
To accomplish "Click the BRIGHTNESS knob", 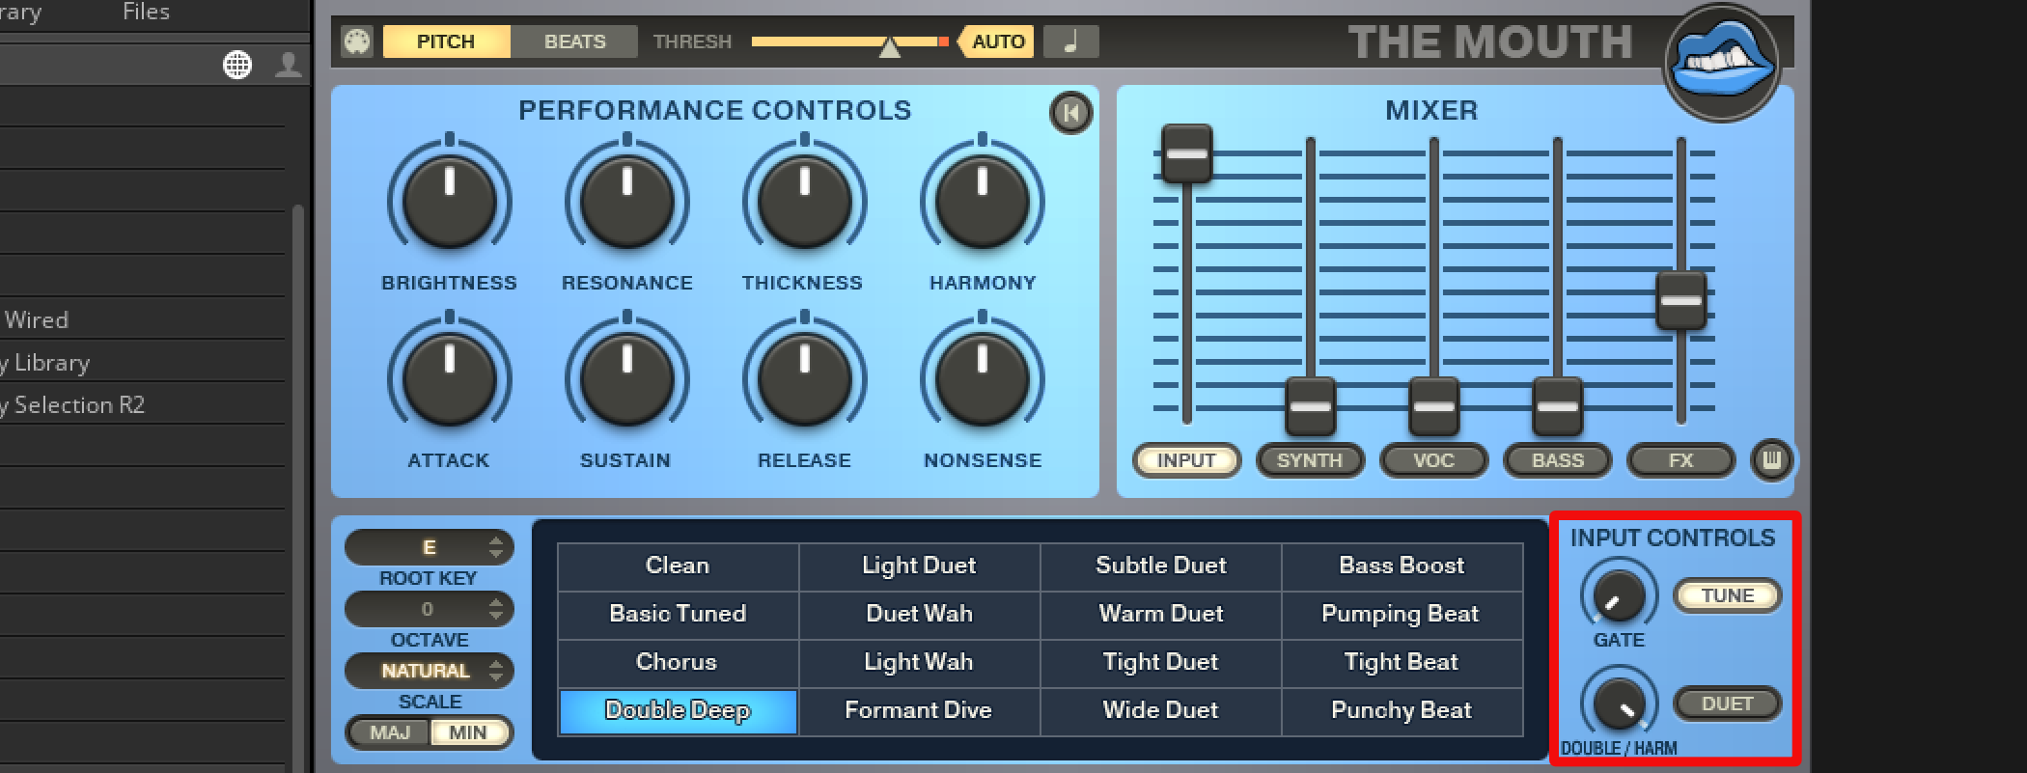I will 449,202.
